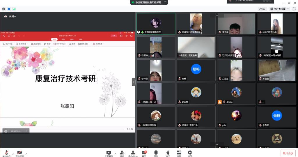Collapse the shared screen panel divider arrow
Image resolution: width=298 pixels, height=157 pixels.
pyautogui.click(x=134, y=82)
